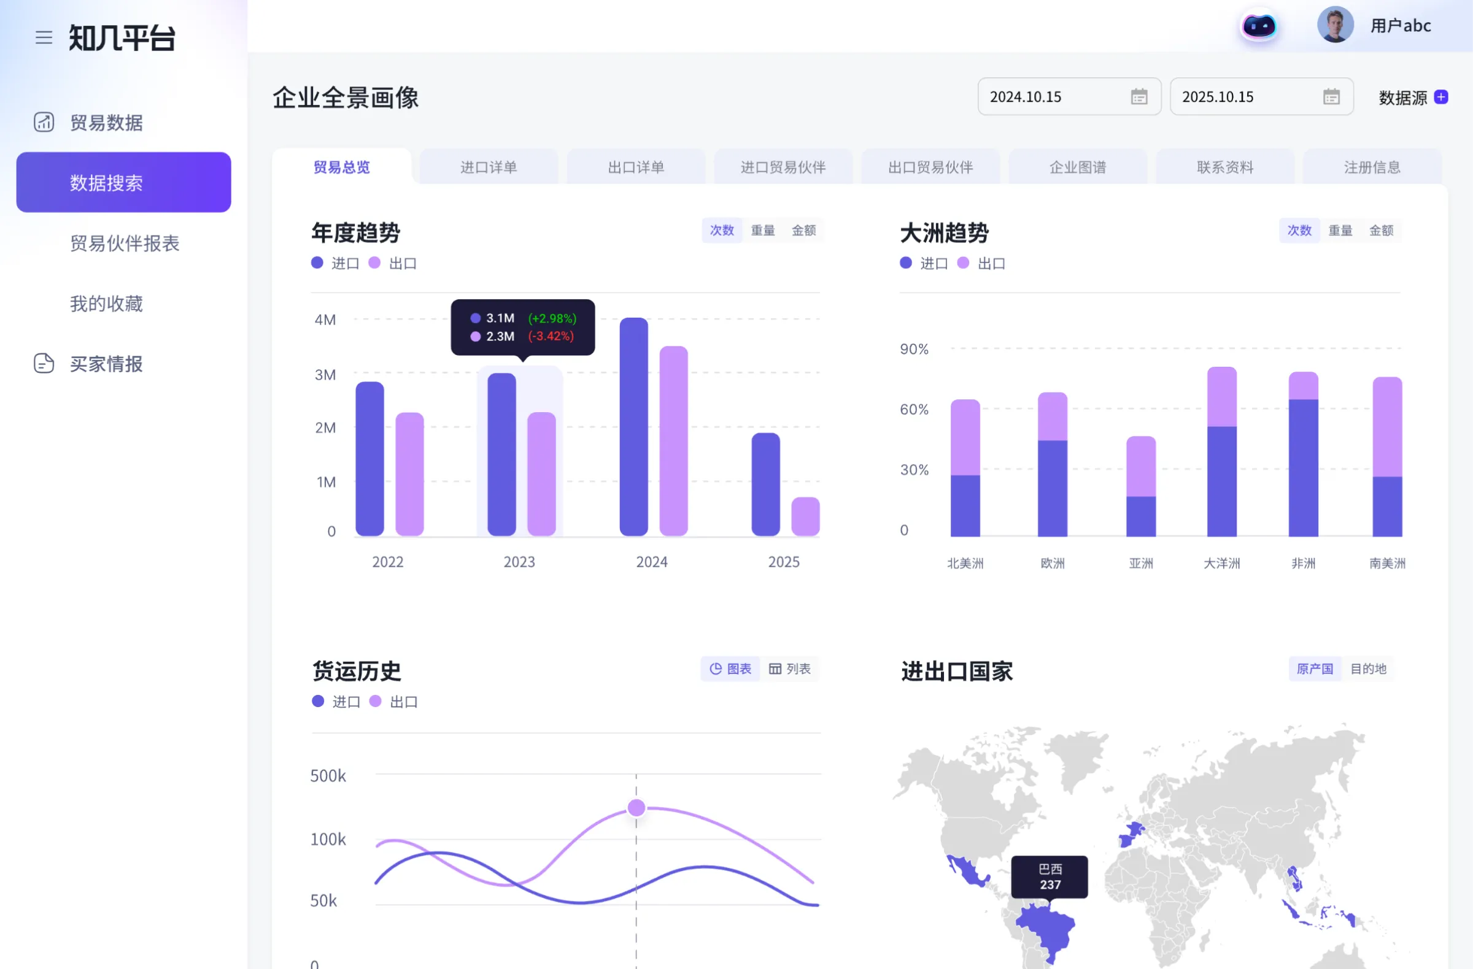The image size is (1473, 969).
Task: Open the robot assistant icon
Action: point(1258,26)
